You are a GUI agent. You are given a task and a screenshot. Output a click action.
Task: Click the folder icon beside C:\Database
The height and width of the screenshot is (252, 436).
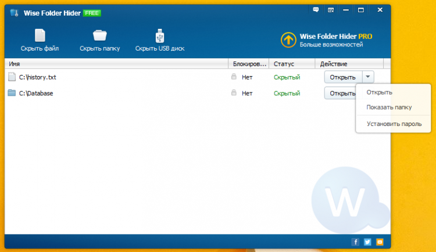pyautogui.click(x=12, y=92)
